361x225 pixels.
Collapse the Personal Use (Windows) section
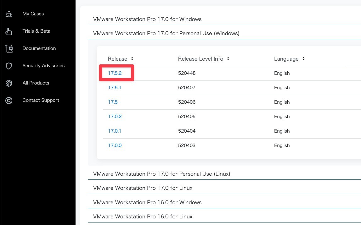pyautogui.click(x=166, y=33)
